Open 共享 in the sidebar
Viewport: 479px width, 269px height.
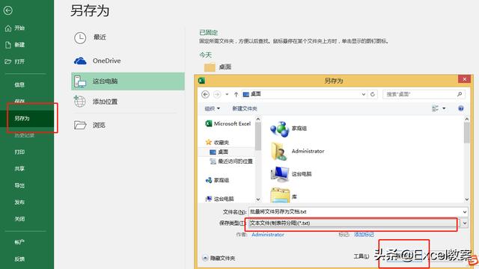click(x=19, y=169)
